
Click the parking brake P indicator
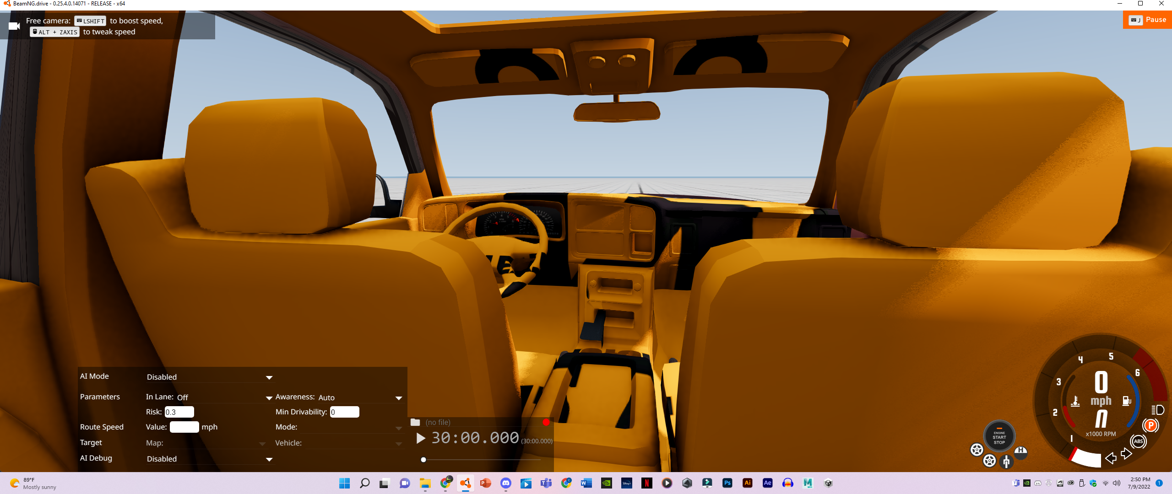click(x=1150, y=425)
